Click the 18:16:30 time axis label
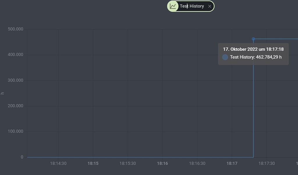This screenshot has width=298, height=175. pos(197,163)
